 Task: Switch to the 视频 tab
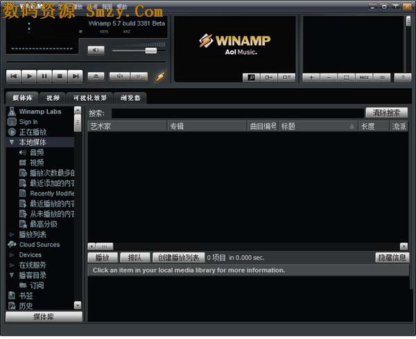(x=53, y=98)
